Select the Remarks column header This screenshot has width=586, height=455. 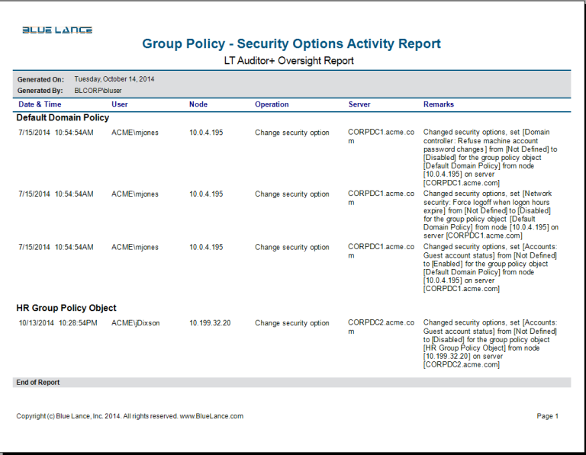pos(438,104)
